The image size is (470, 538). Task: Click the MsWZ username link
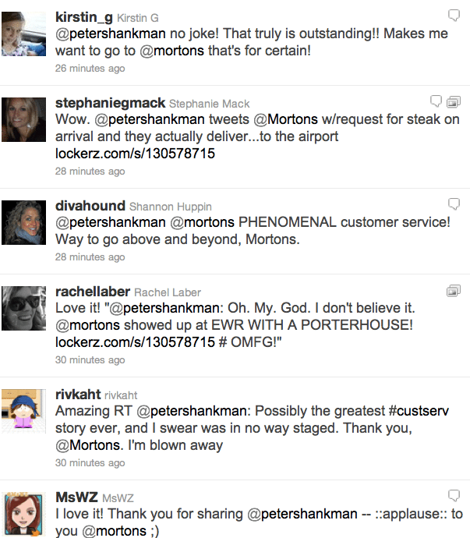(76, 497)
